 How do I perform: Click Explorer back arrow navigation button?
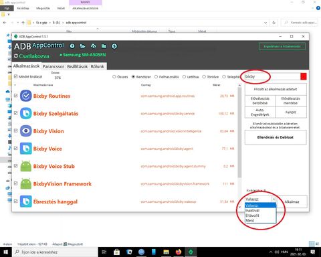click(5, 23)
